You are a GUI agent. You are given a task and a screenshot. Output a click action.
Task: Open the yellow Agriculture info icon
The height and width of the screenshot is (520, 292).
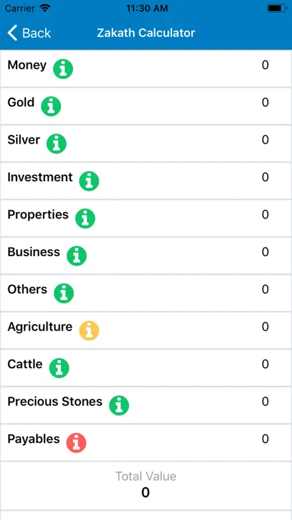point(89,331)
